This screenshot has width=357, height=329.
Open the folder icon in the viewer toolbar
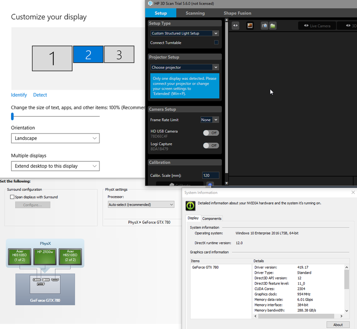[272, 26]
